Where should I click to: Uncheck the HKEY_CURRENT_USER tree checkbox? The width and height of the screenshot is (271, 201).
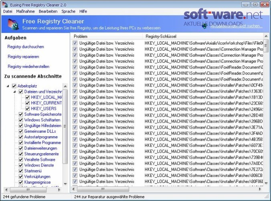click(28, 103)
